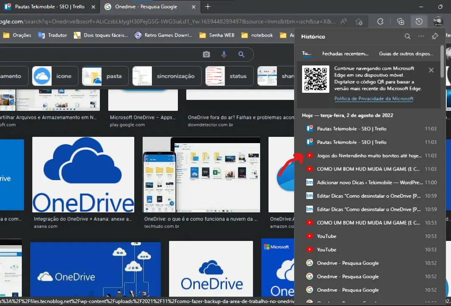Open first Pautas Tekimobile Trello history entry

[371, 129]
